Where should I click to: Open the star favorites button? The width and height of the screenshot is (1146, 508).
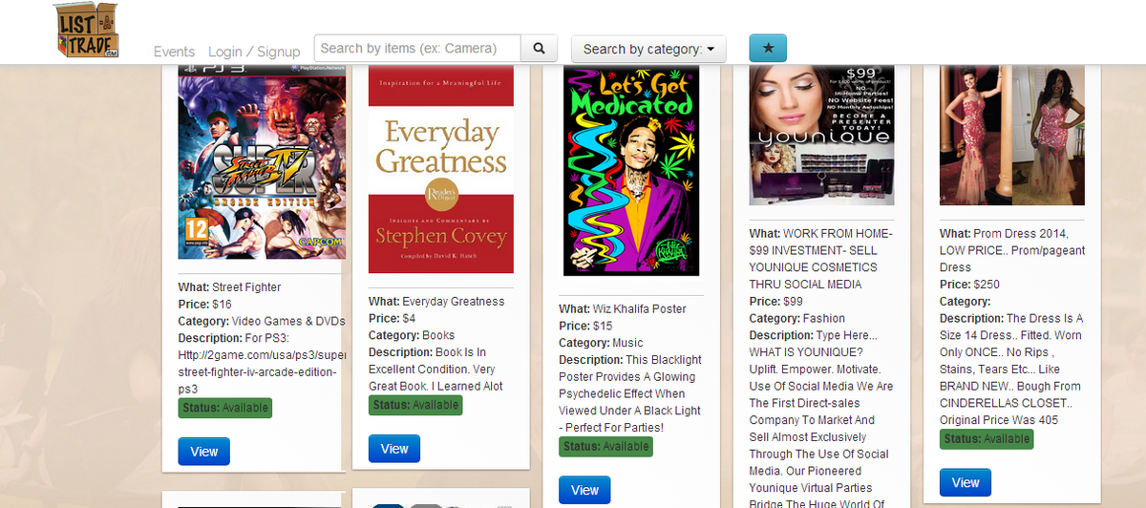click(768, 49)
